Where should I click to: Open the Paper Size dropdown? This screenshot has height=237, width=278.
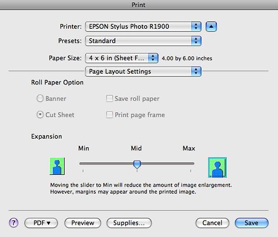[122, 58]
